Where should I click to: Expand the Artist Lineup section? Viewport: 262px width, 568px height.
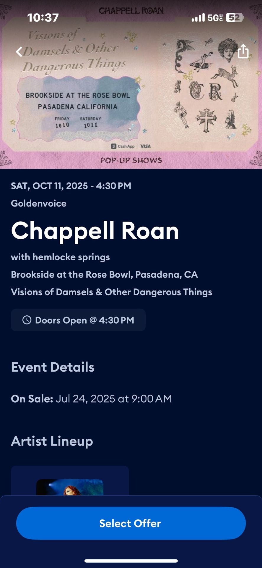coord(52,441)
